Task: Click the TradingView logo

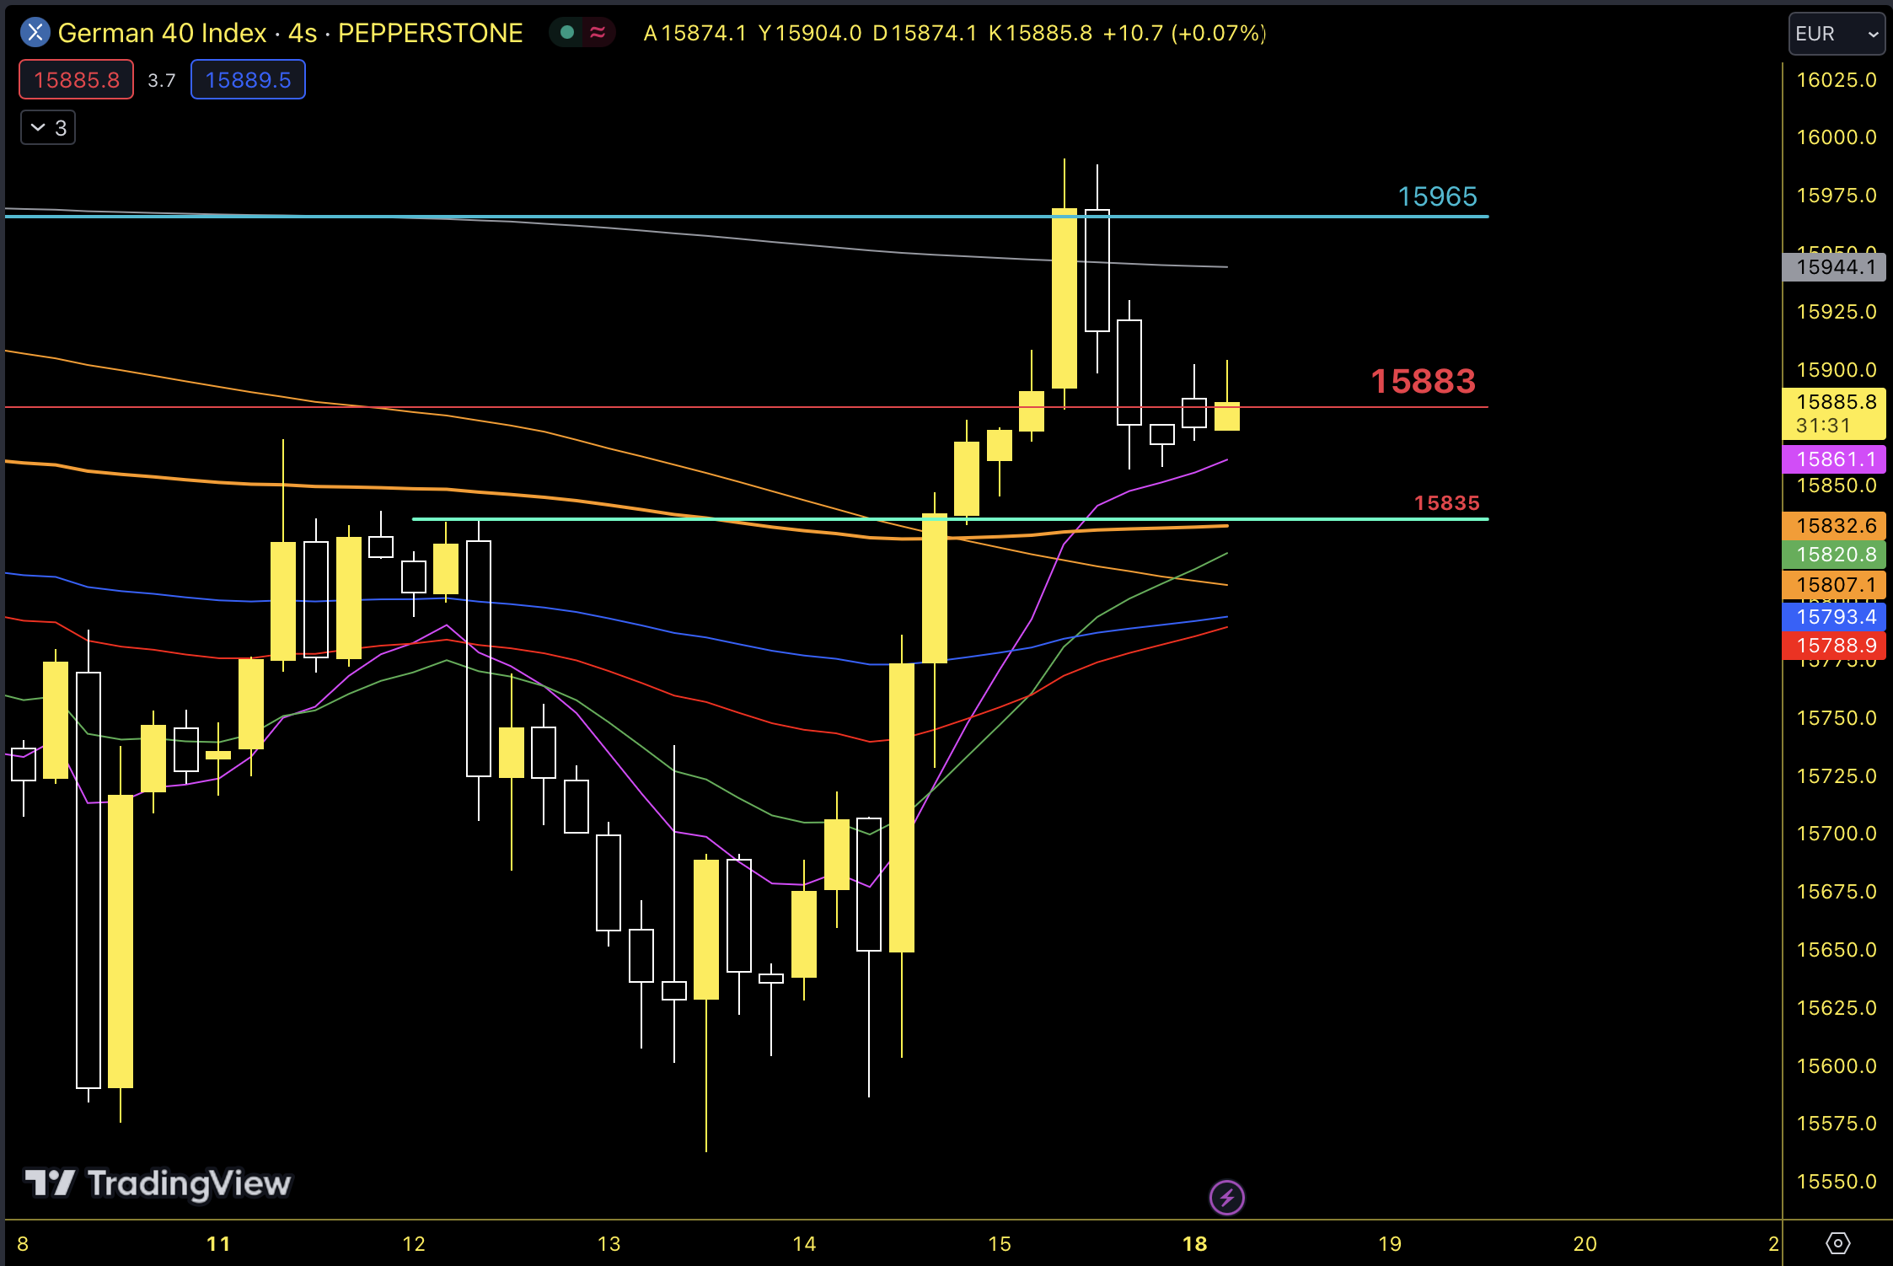Action: pos(158,1183)
